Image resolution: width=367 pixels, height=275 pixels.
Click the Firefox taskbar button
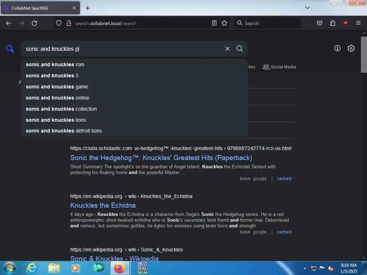tap(120, 268)
